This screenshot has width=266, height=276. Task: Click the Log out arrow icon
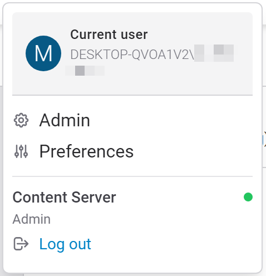21,244
